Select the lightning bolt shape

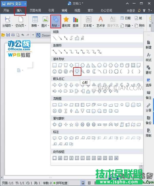pyautogui.click(x=83, y=71)
